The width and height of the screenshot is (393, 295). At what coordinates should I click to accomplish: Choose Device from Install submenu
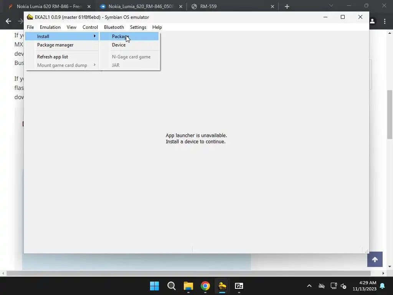pos(129,45)
